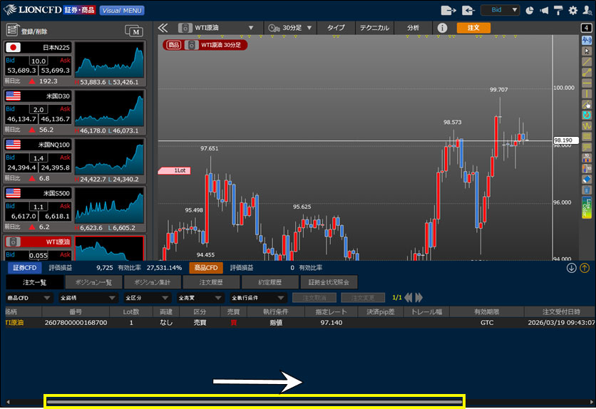Collapse the rate panel with double-arrow icon
This screenshot has width=596, height=409.
click(x=163, y=28)
